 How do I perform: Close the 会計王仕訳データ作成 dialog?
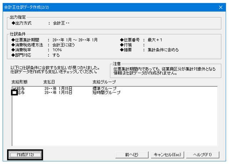tap(220, 7)
